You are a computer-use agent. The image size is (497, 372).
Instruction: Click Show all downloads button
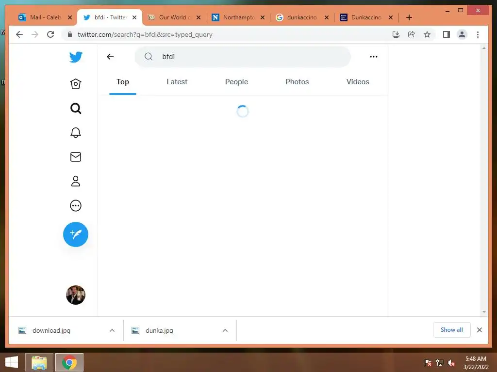452,330
